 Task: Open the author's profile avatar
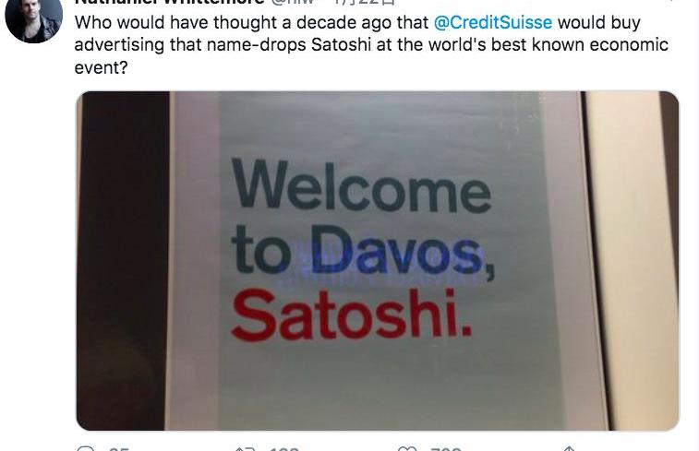(x=32, y=18)
